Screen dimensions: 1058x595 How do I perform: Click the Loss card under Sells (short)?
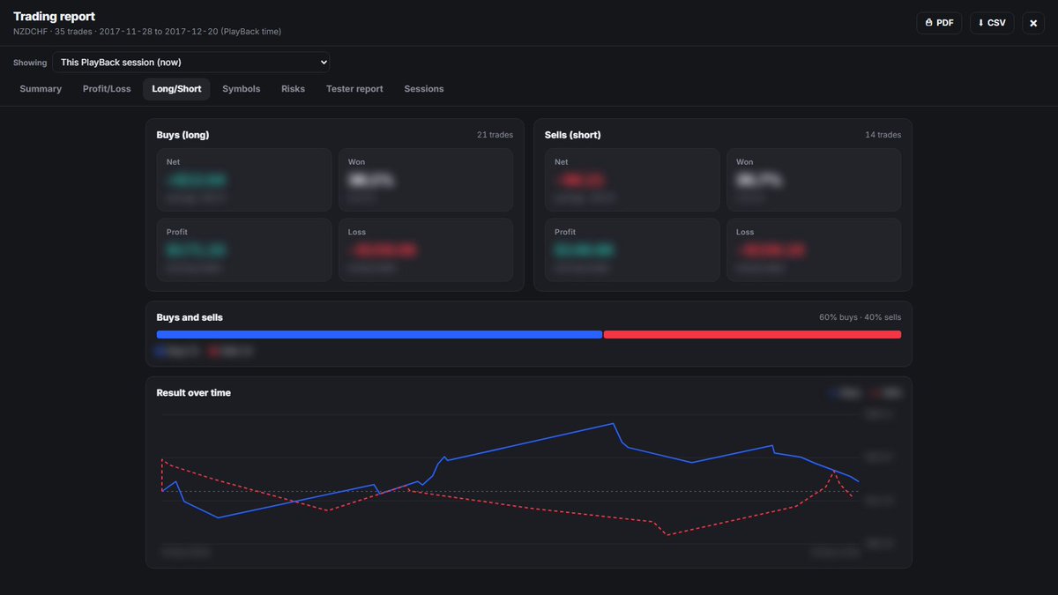[814, 249]
